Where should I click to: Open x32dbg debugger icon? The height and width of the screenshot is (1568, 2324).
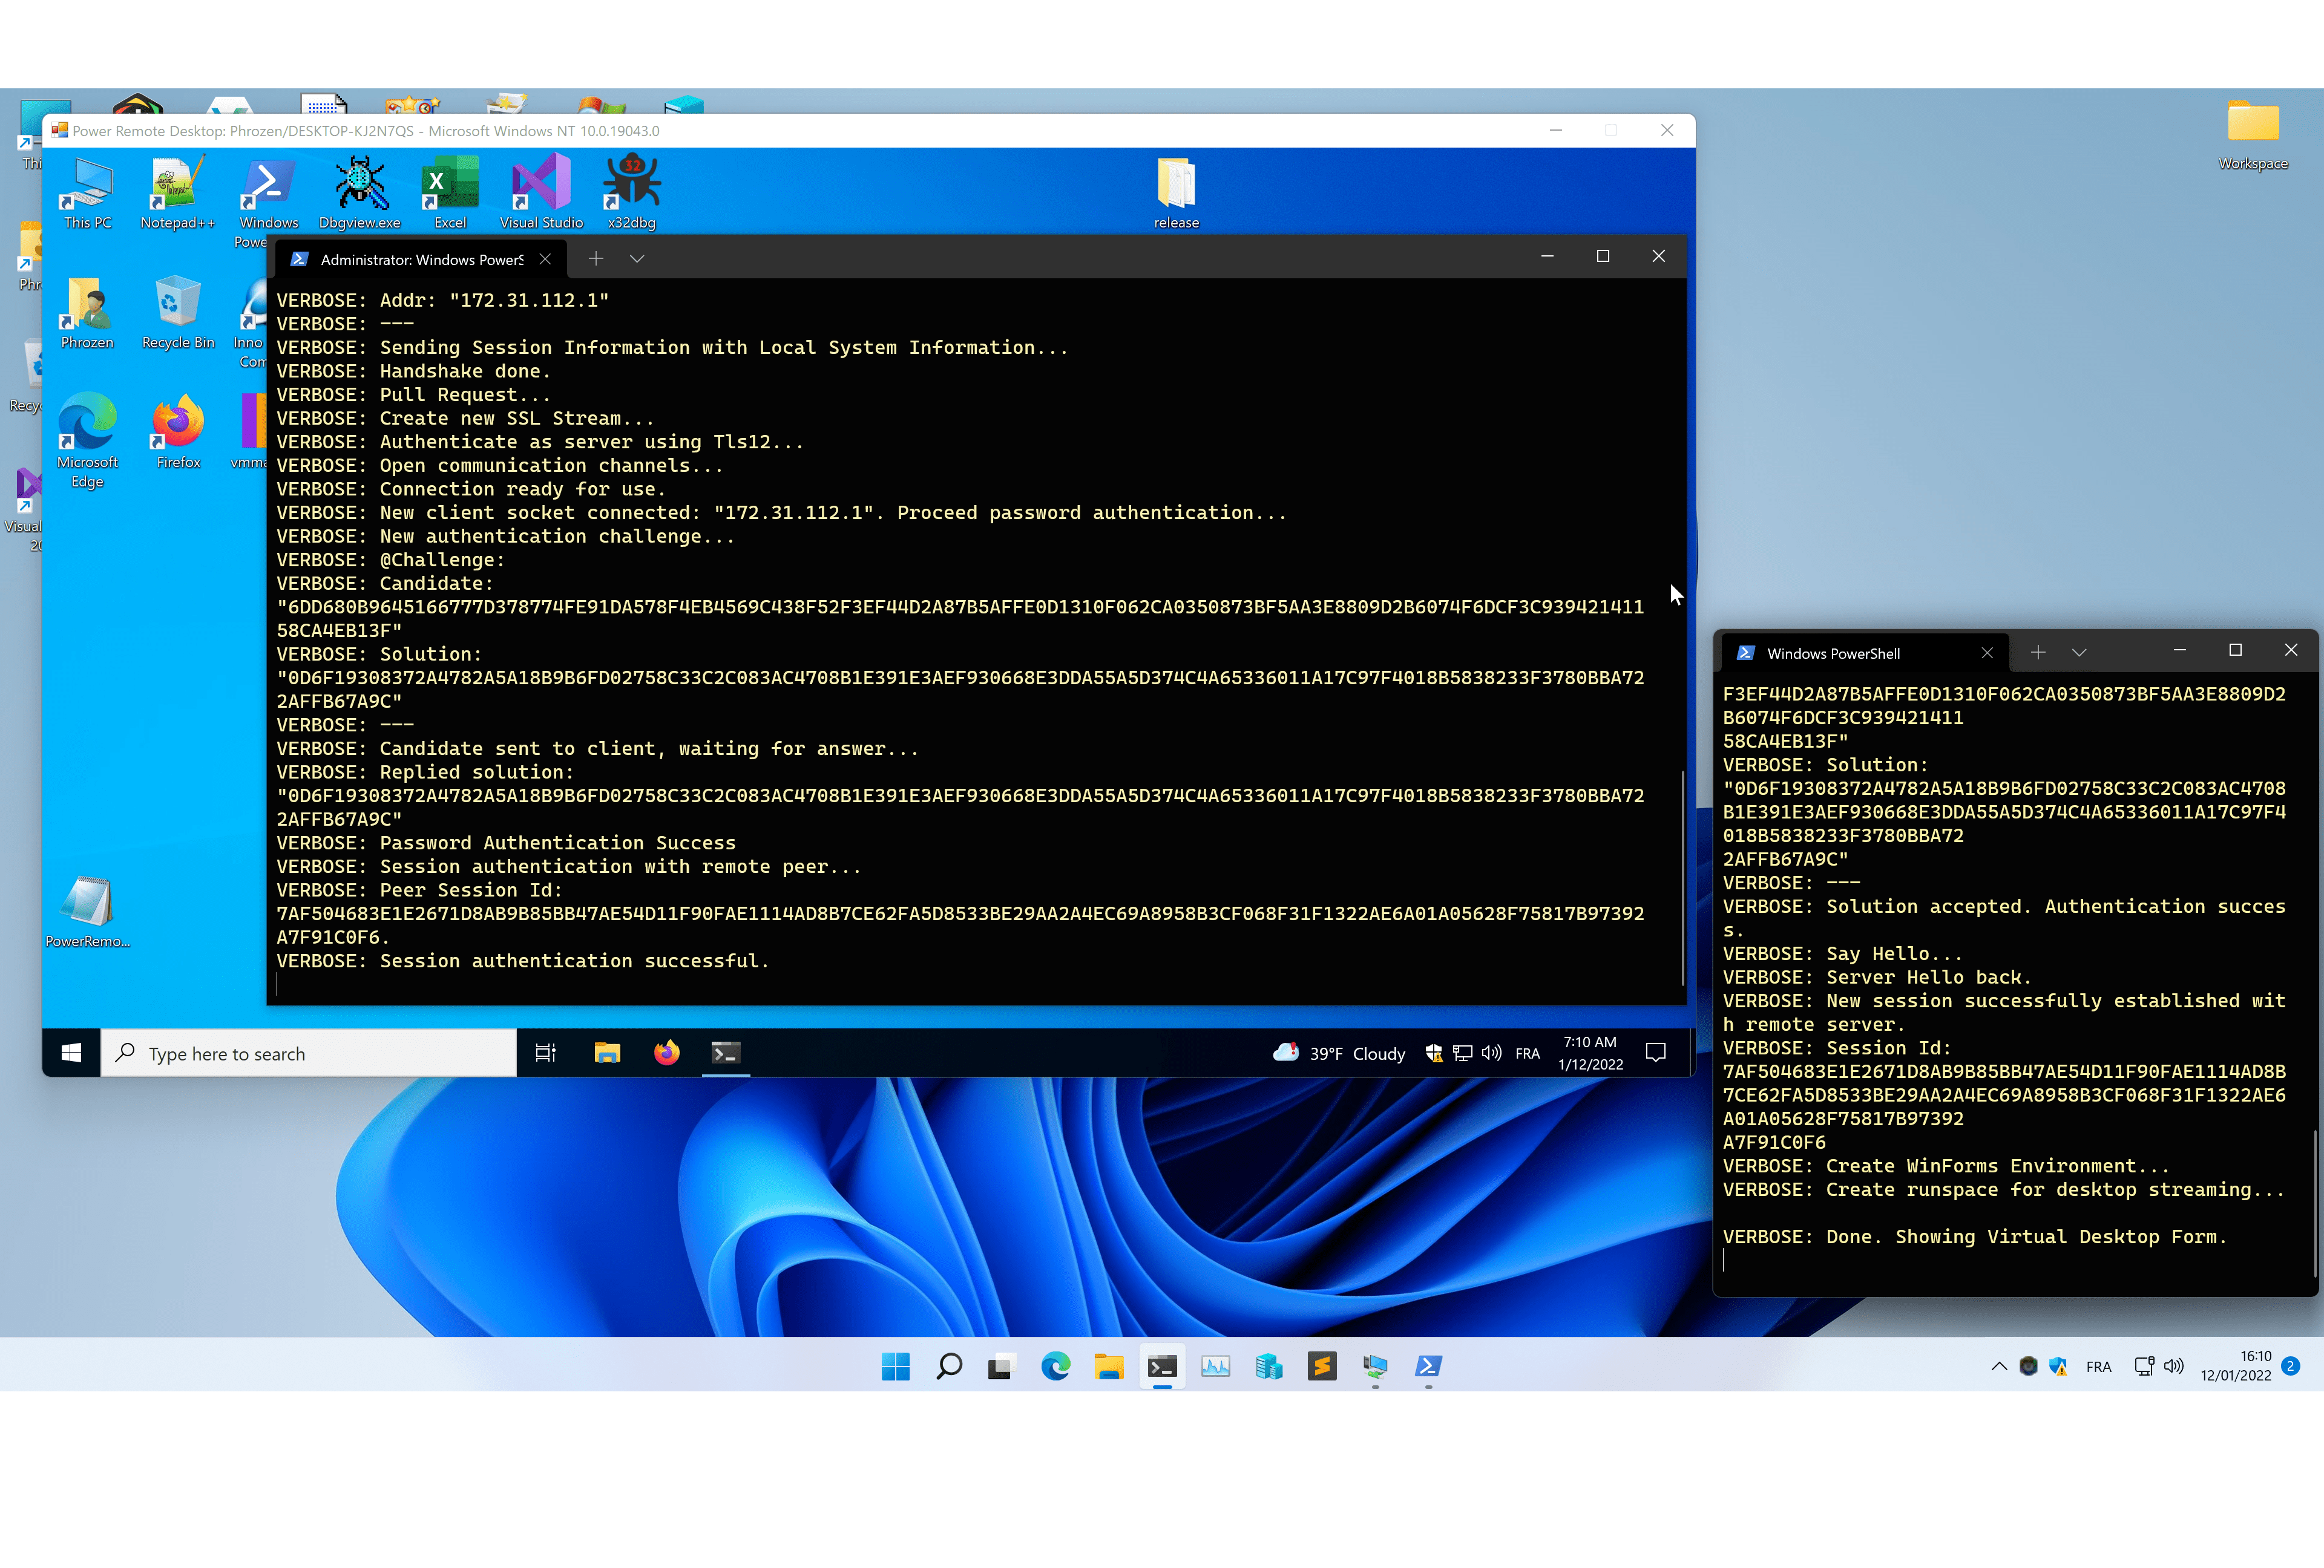tap(632, 193)
